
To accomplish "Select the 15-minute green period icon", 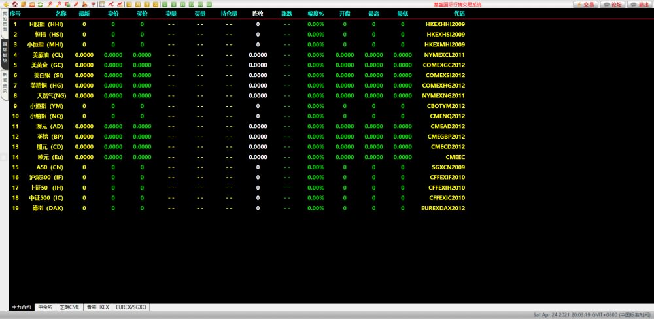I will (x=182, y=5).
